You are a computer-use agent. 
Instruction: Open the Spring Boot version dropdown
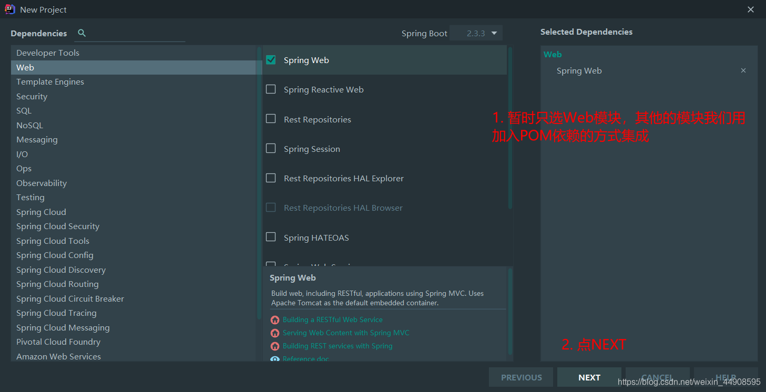pyautogui.click(x=476, y=33)
